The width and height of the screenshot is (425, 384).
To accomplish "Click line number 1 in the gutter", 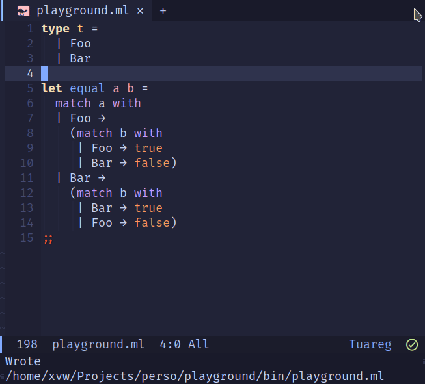I will point(30,29).
